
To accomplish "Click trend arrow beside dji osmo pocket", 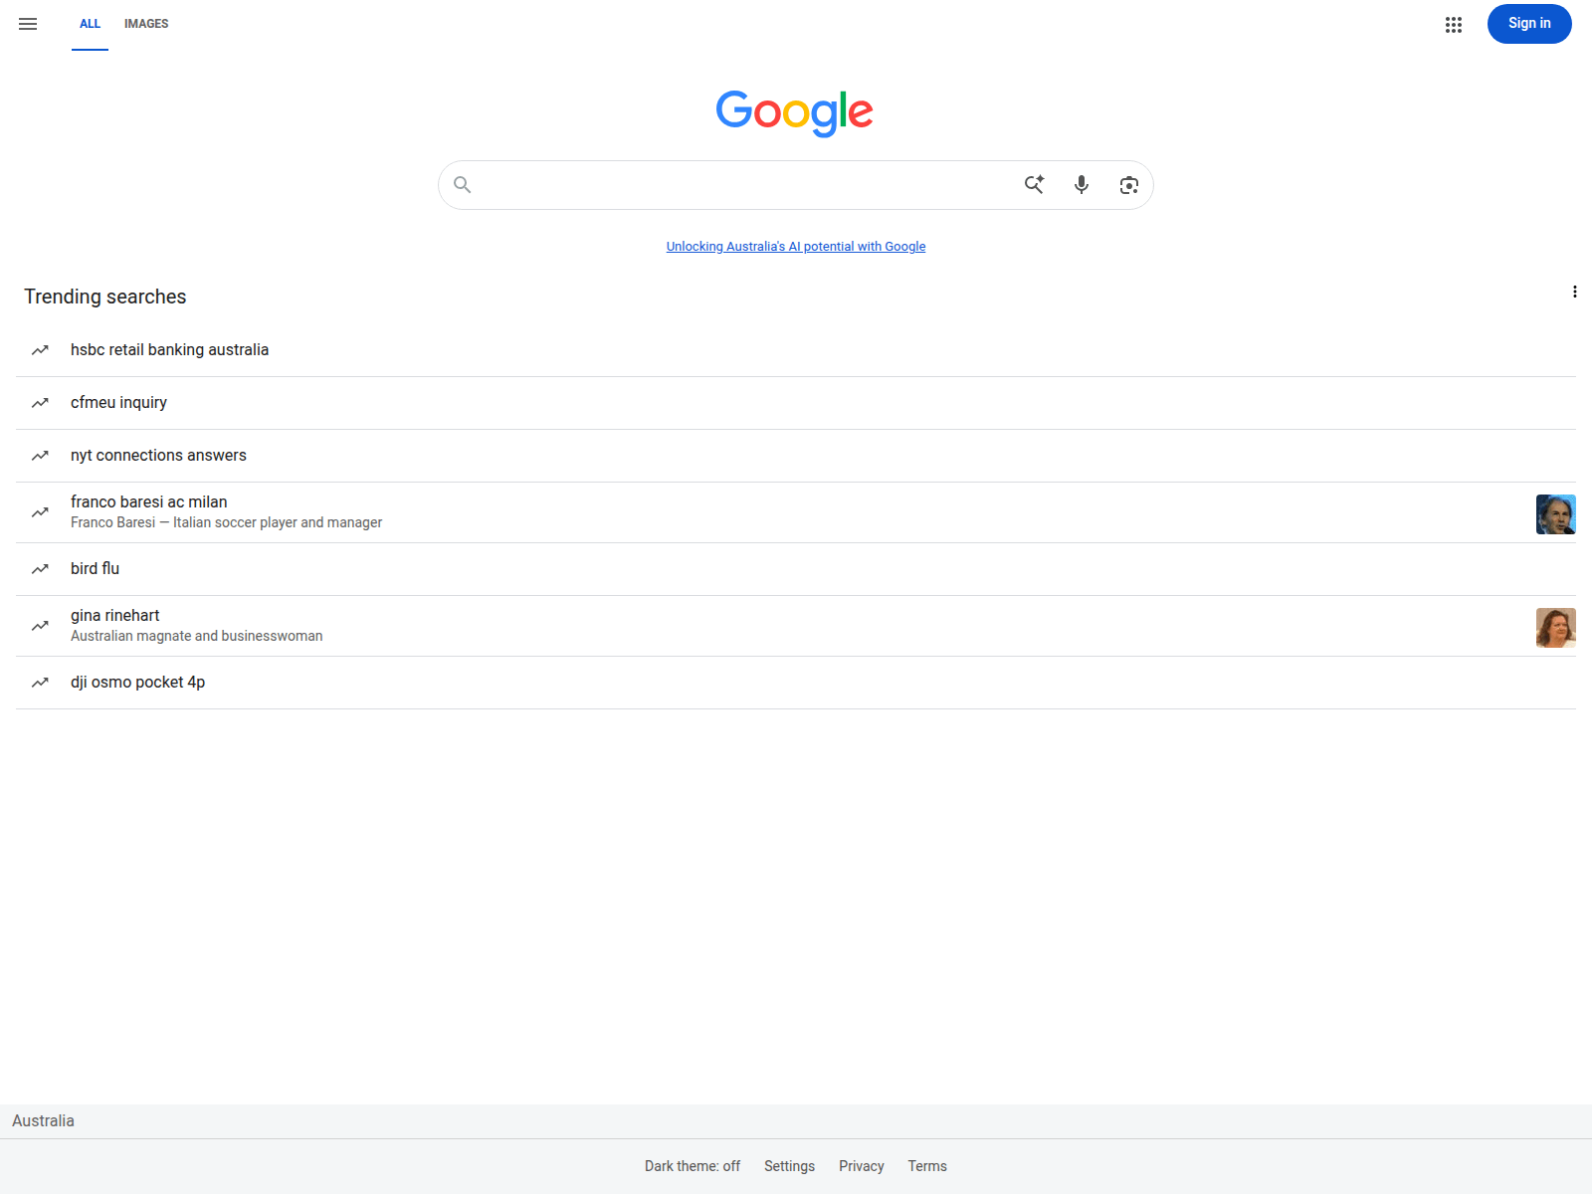I will (x=40, y=683).
